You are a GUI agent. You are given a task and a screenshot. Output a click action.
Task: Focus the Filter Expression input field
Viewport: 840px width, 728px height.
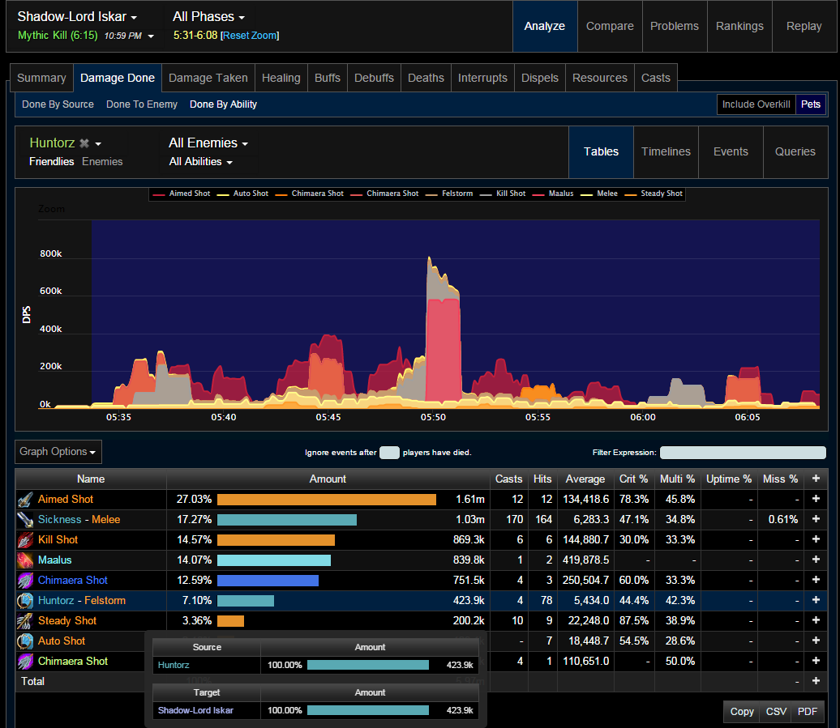point(743,453)
